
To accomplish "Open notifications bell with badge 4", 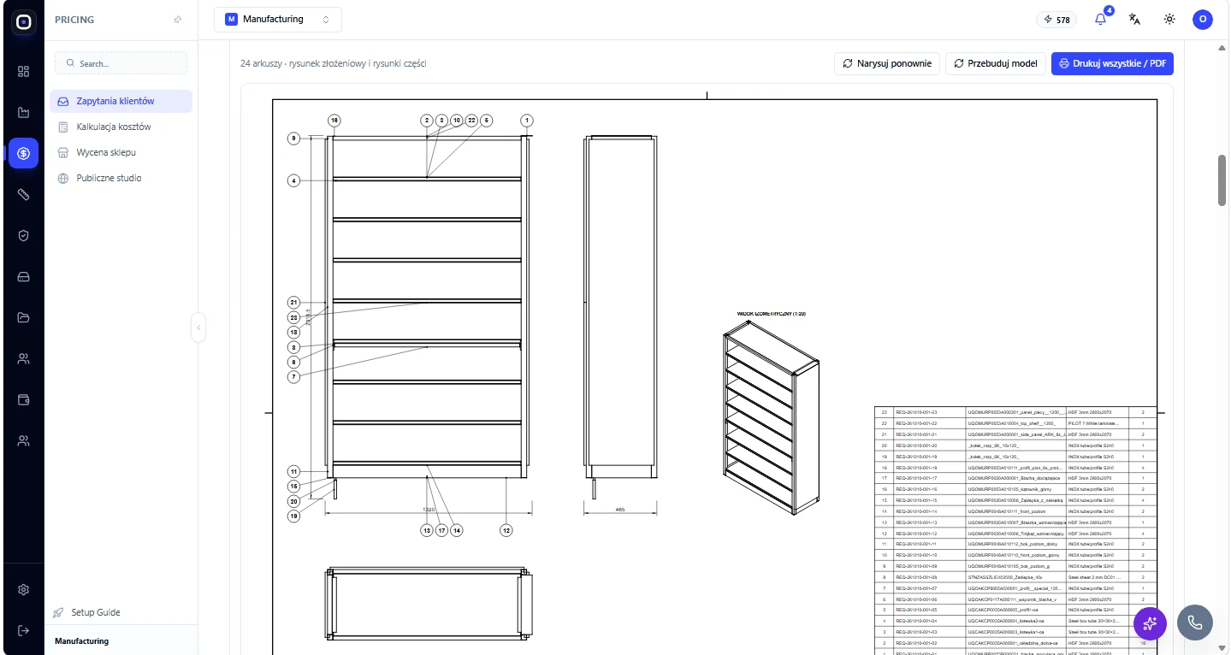I will [1101, 19].
